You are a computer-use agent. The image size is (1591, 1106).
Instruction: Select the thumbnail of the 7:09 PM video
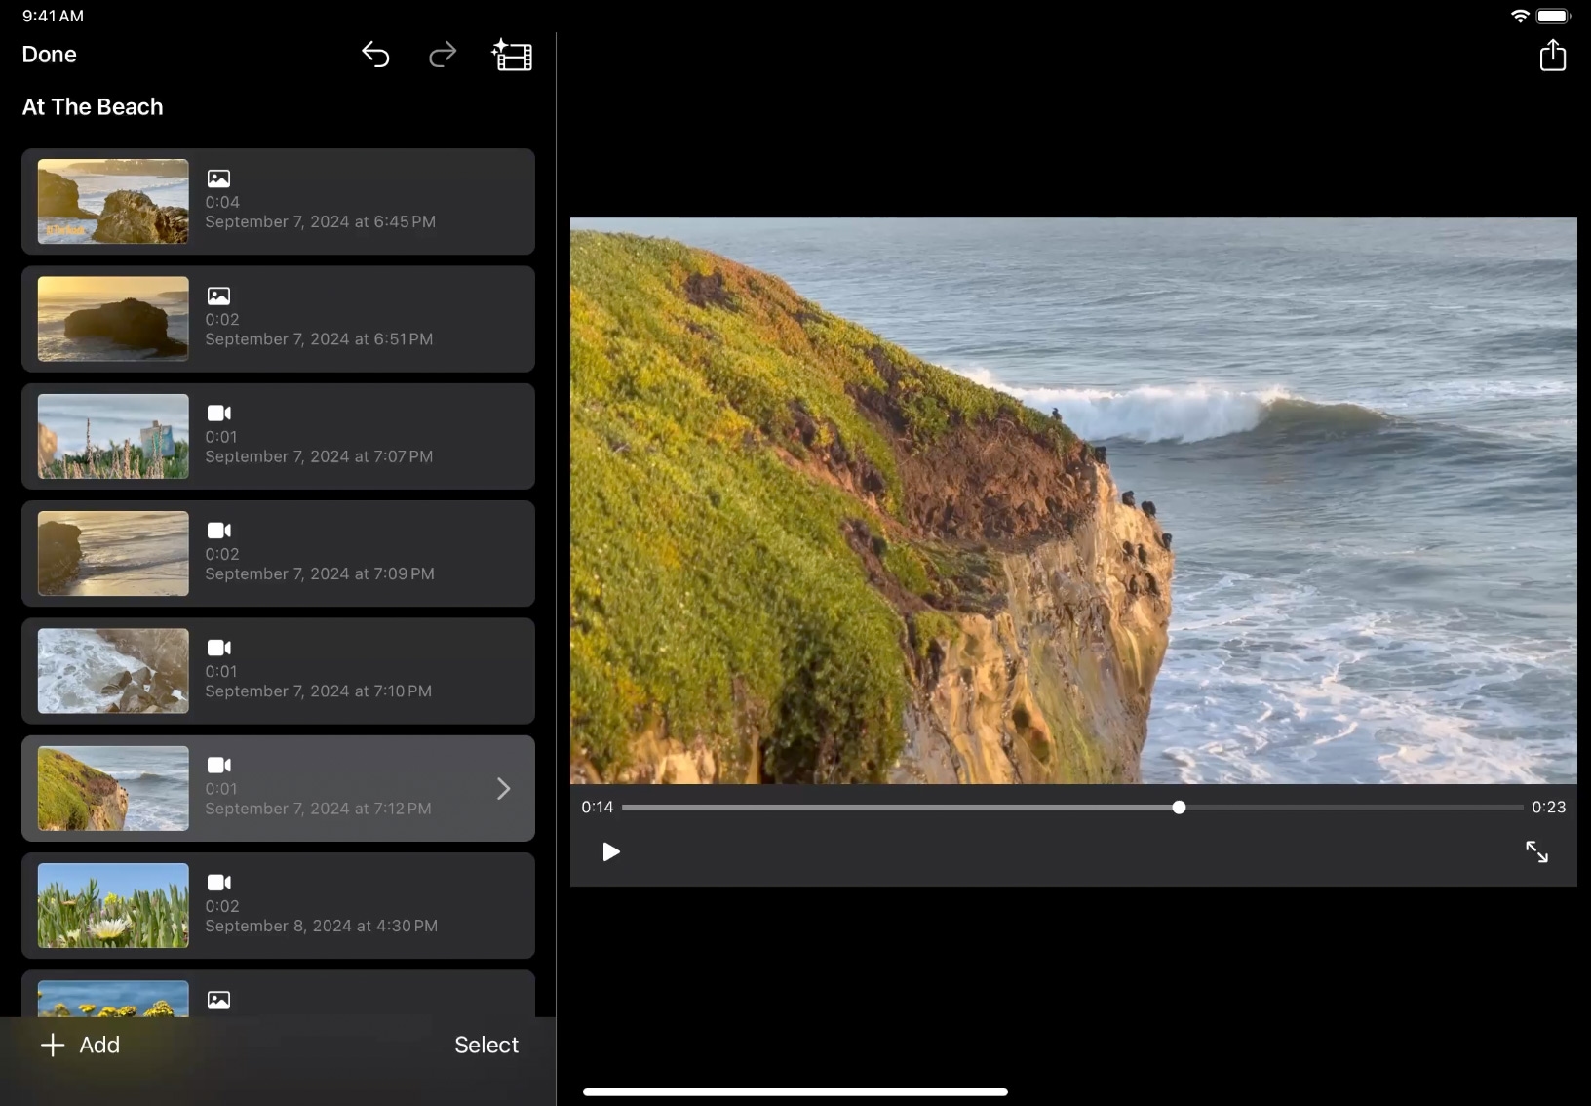[113, 554]
